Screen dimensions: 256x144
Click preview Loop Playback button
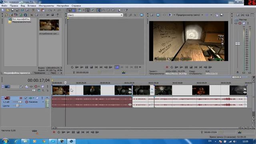tap(172, 67)
